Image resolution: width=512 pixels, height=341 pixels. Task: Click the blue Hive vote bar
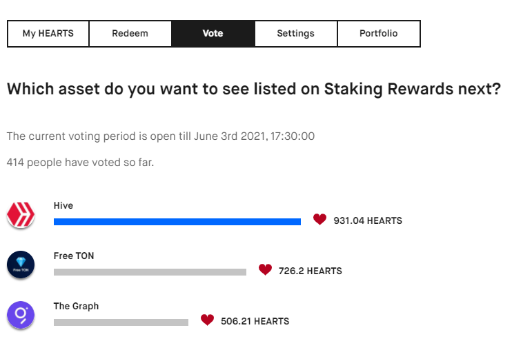[177, 222]
